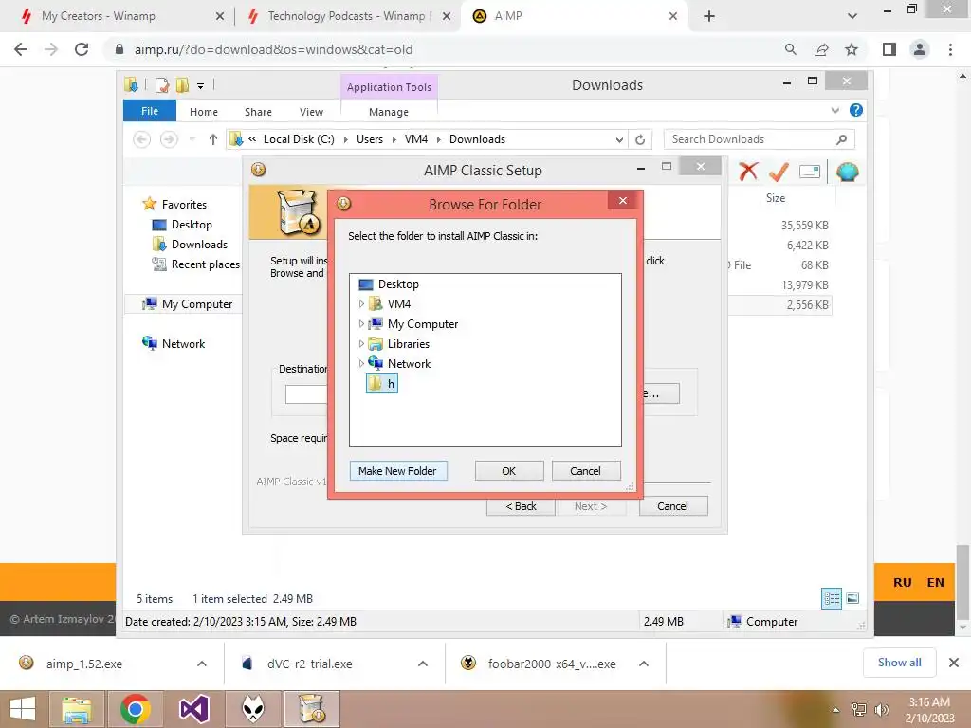The image size is (971, 728).
Task: Expand the Network tree node in dialog
Action: (361, 363)
